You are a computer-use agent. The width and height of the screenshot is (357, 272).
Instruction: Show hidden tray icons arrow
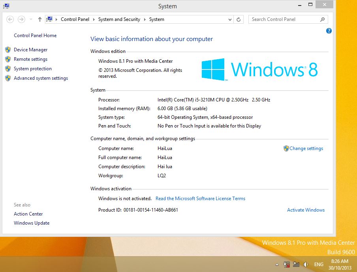tap(277, 264)
